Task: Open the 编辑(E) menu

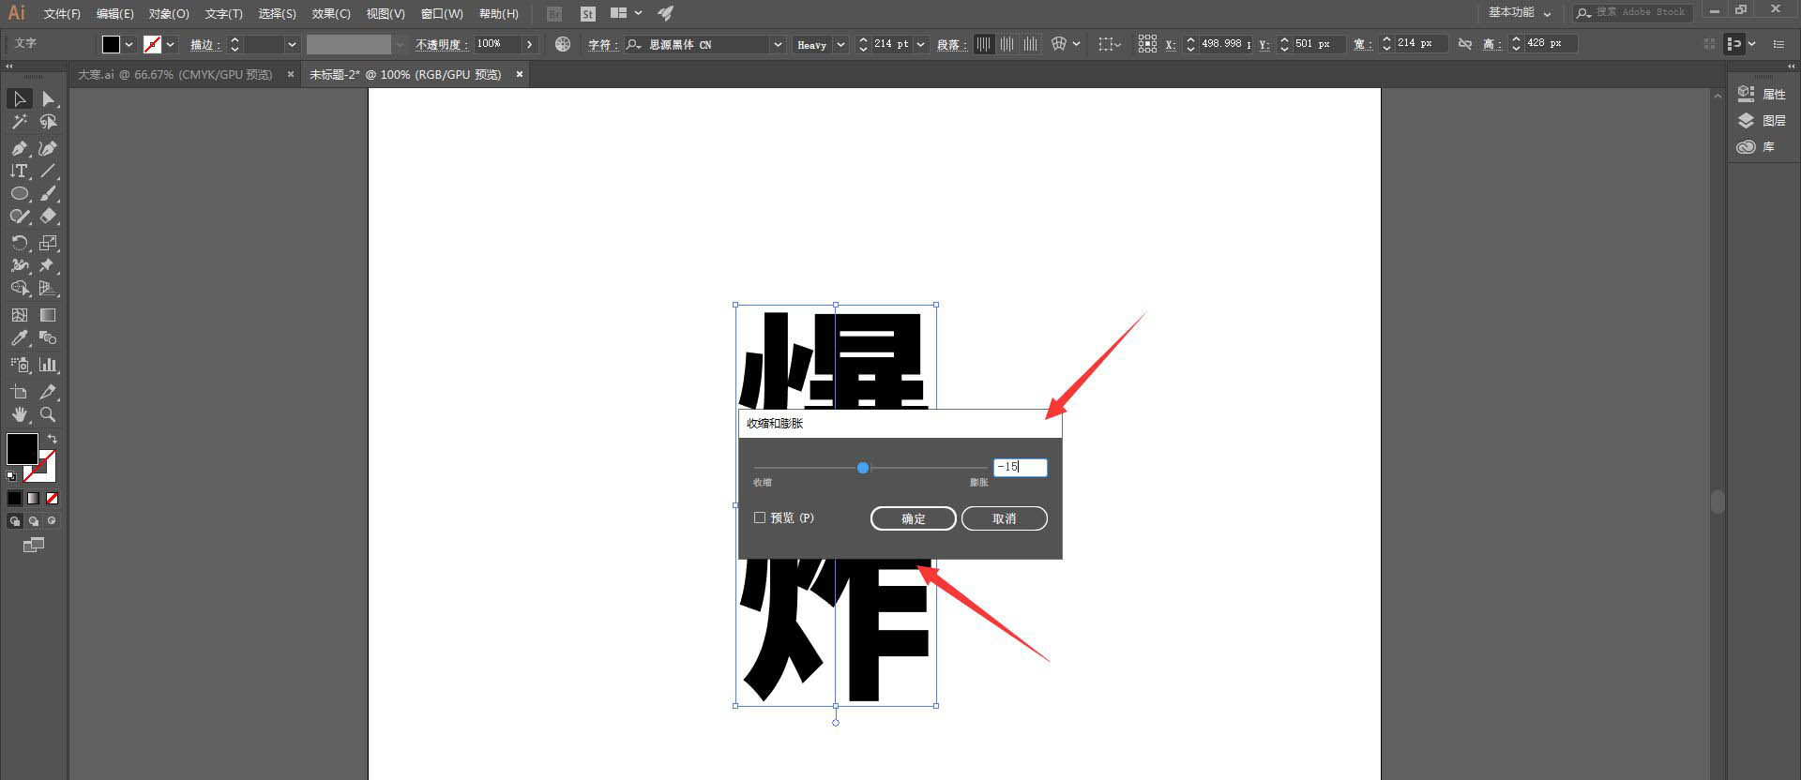Action: tap(115, 14)
